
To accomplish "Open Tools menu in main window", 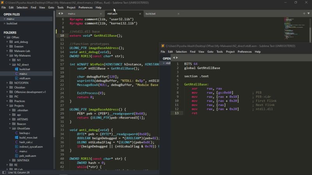I will tap(60, 7).
